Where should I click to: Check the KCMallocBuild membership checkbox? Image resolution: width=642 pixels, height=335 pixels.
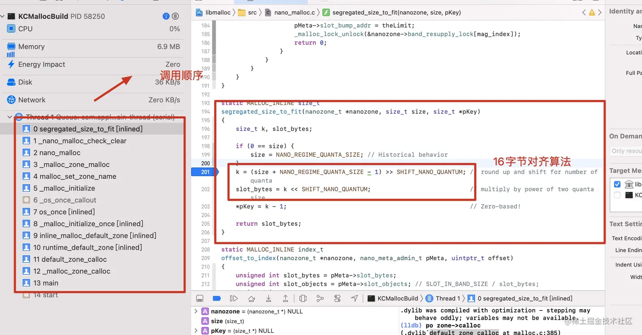coord(617,195)
